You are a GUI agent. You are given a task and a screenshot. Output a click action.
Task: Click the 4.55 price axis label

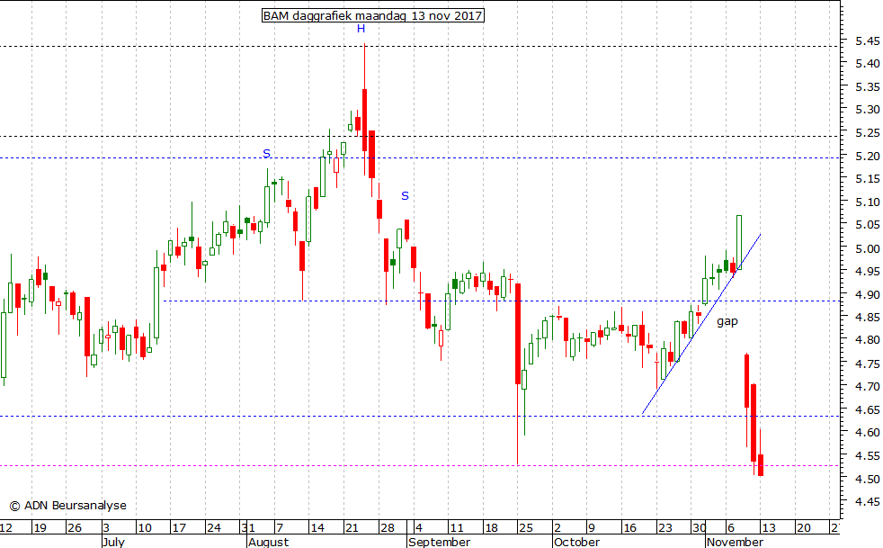[867, 455]
